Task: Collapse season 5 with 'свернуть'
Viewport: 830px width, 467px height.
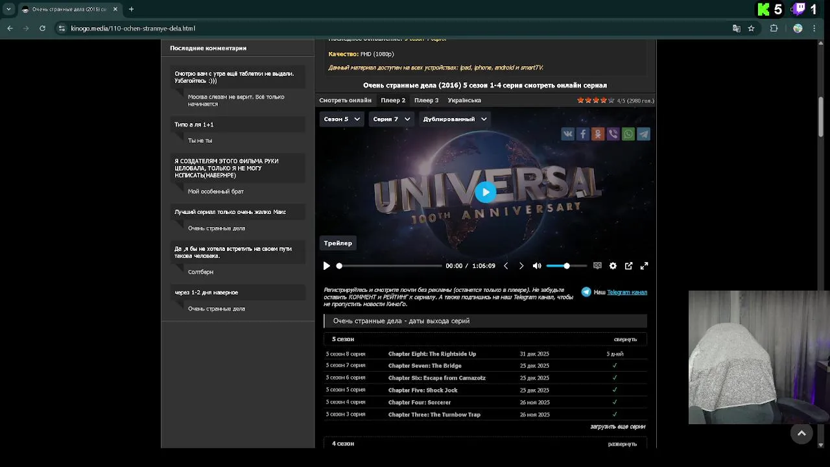Action: [625, 339]
